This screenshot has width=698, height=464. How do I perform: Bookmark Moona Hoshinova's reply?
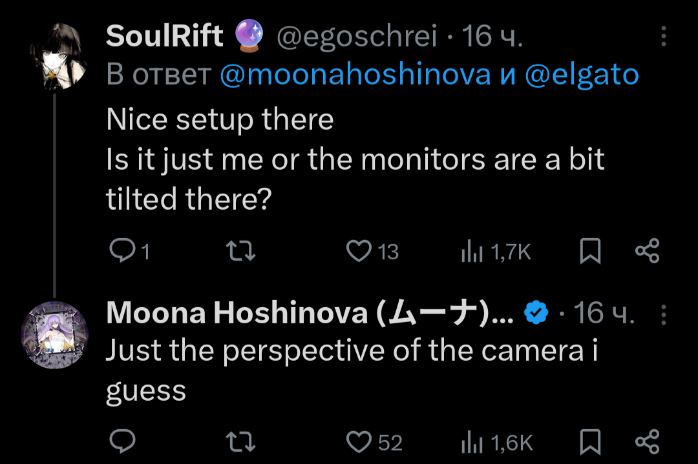point(589,441)
